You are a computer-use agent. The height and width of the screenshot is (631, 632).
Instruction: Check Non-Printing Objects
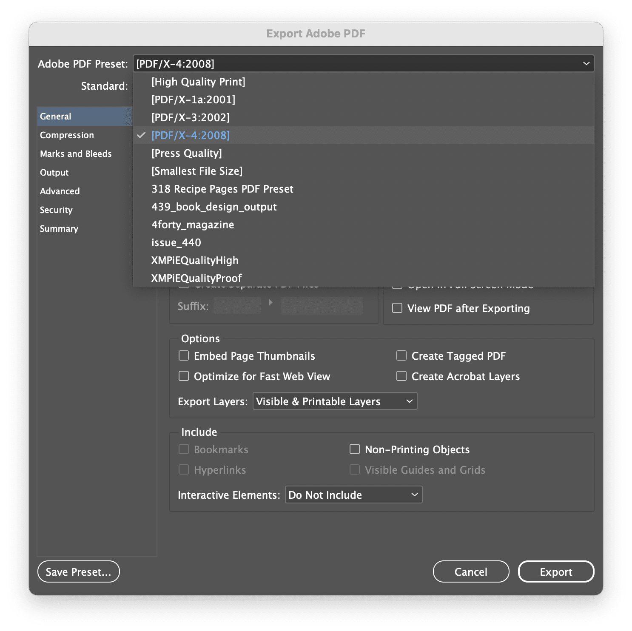coord(355,449)
